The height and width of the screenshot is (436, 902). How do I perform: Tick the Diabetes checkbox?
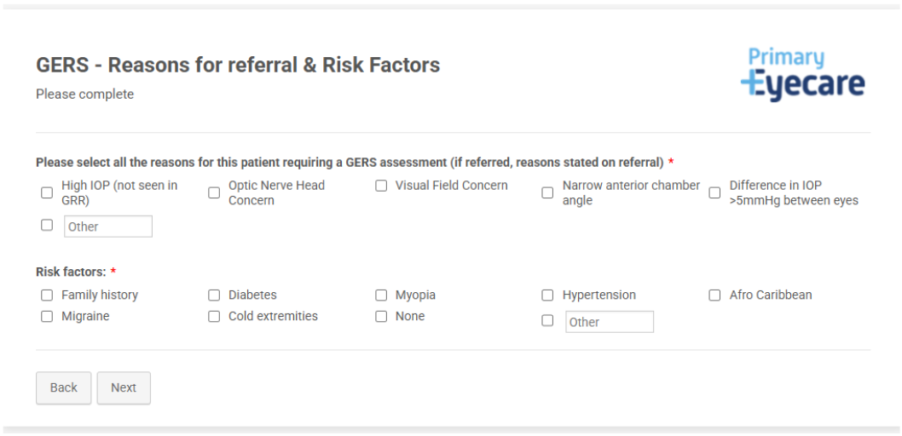pyautogui.click(x=214, y=295)
